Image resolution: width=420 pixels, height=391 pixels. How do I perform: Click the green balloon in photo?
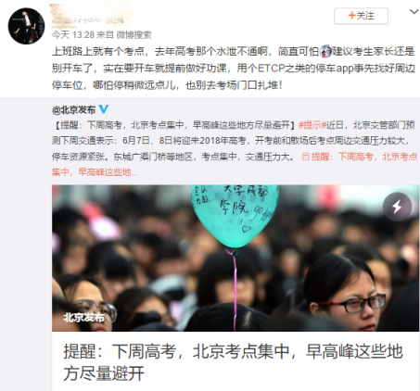click(235, 215)
